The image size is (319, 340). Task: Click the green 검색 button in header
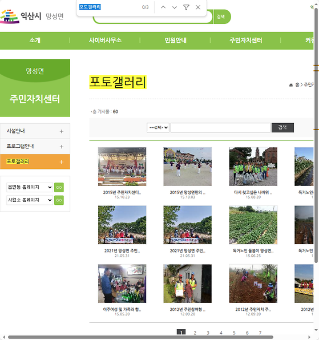221,17
